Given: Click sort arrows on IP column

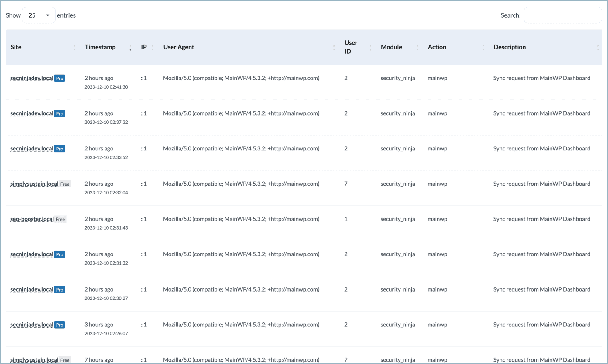Looking at the screenshot, I should click(x=153, y=47).
